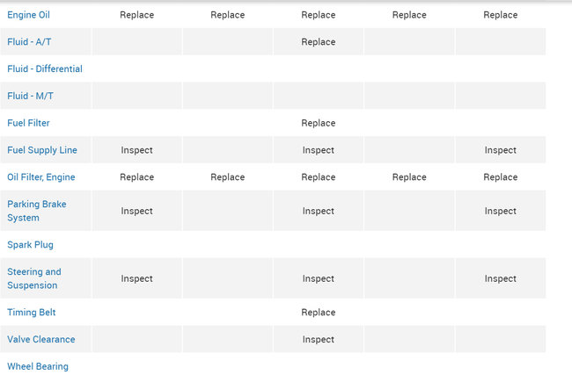This screenshot has width=572, height=389.
Task: Open Fluid - Differential service item
Action: click(x=45, y=69)
